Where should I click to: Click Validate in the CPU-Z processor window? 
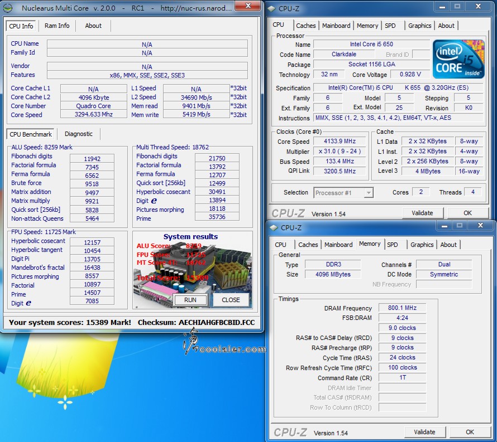tap(422, 213)
